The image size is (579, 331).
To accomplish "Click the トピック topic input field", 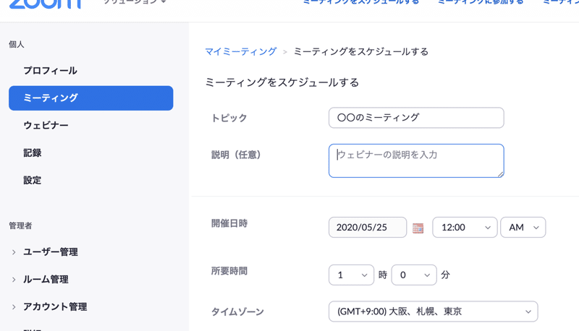I will (x=416, y=118).
